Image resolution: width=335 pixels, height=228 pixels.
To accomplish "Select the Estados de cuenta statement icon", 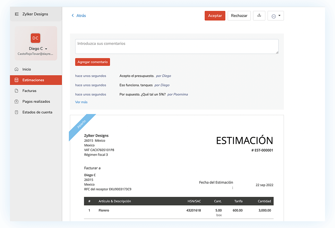I will 16,112.
